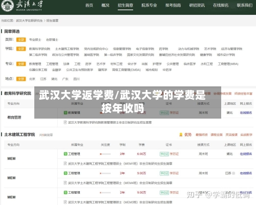Open the MEM1班 非全日制研究生招生简章 link
The height and width of the screenshot is (205, 256).
point(120,164)
